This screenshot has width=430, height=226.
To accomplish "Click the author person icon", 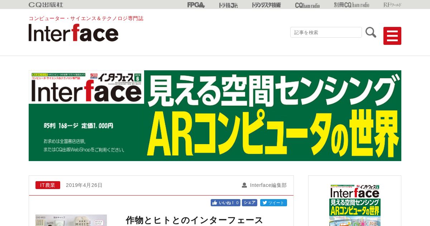I will pyautogui.click(x=244, y=185).
